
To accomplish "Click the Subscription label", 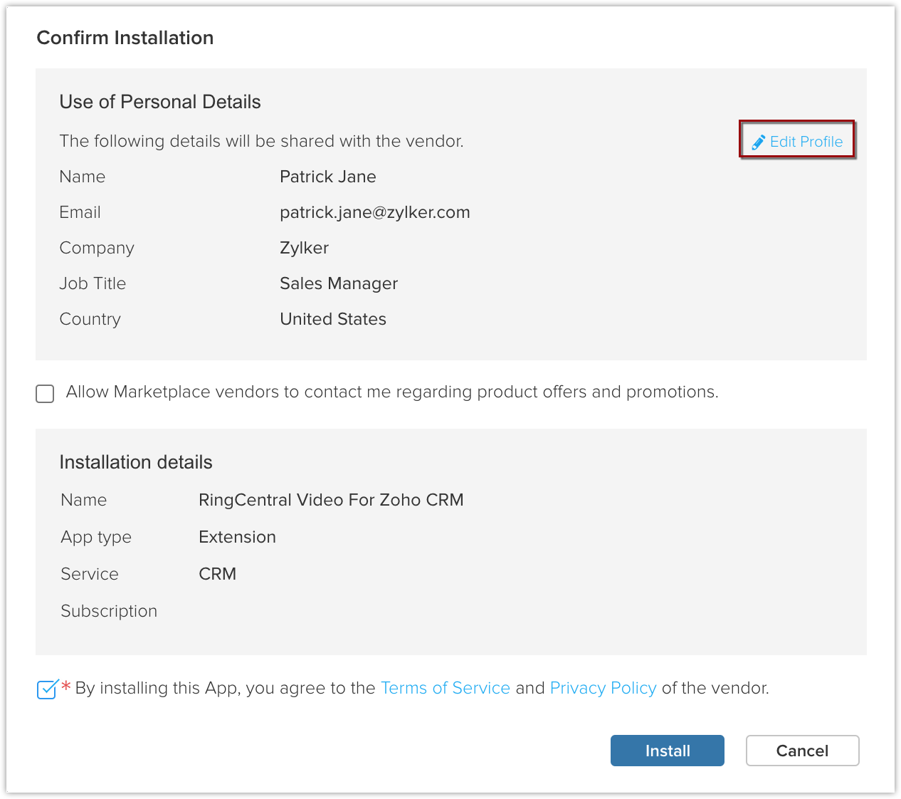I will 109,611.
